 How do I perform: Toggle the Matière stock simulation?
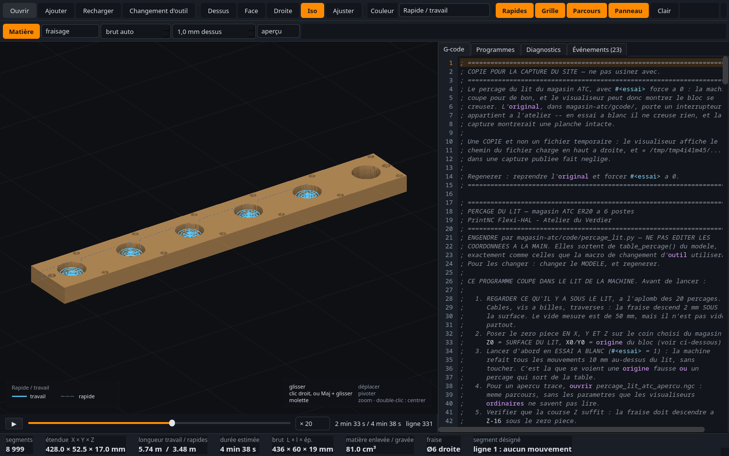click(x=21, y=32)
